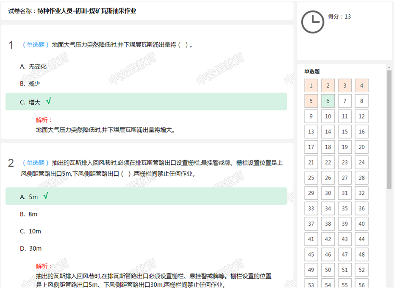Screen dimensions: 394x296
Task: Jump to question 14
Action: point(328,132)
